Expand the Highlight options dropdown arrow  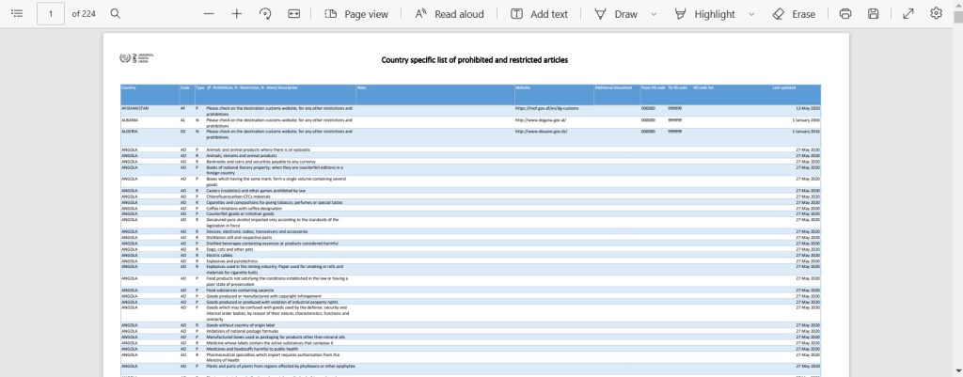coord(751,13)
